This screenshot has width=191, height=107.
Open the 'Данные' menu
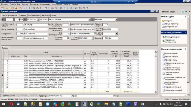click(x=25, y=4)
